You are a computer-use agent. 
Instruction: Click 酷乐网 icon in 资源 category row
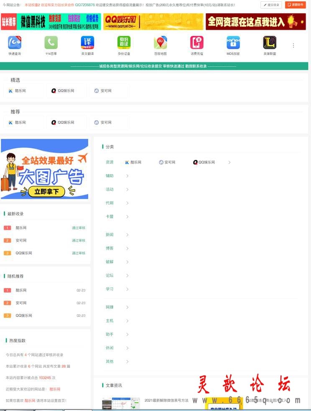point(127,162)
